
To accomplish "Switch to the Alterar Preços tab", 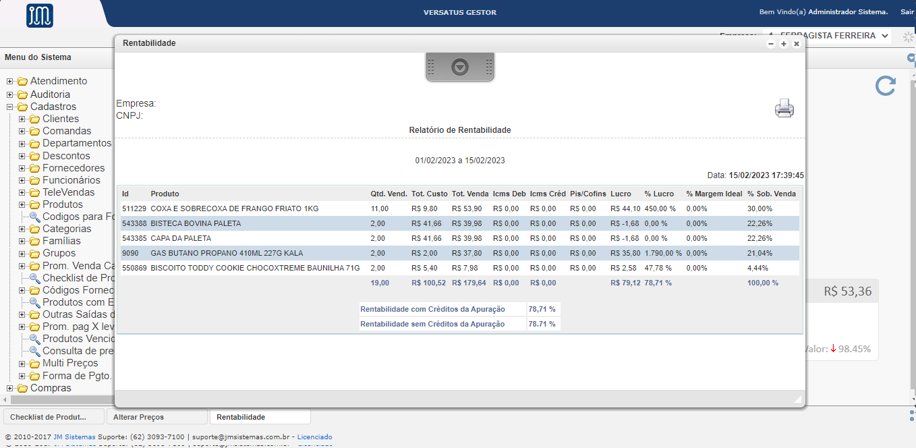I will 156,417.
